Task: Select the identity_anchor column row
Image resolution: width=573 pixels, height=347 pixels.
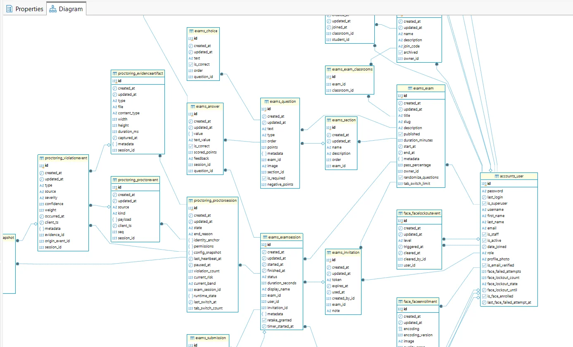Action: click(212, 240)
